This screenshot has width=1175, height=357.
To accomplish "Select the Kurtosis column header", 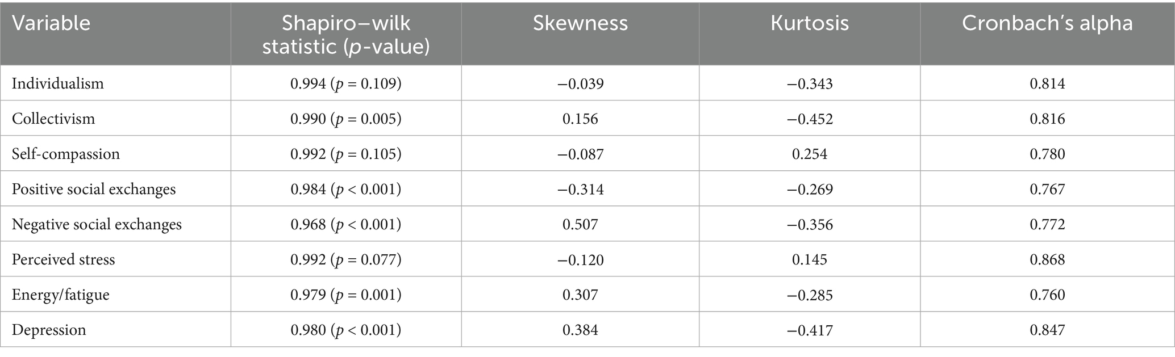I will 810,23.
